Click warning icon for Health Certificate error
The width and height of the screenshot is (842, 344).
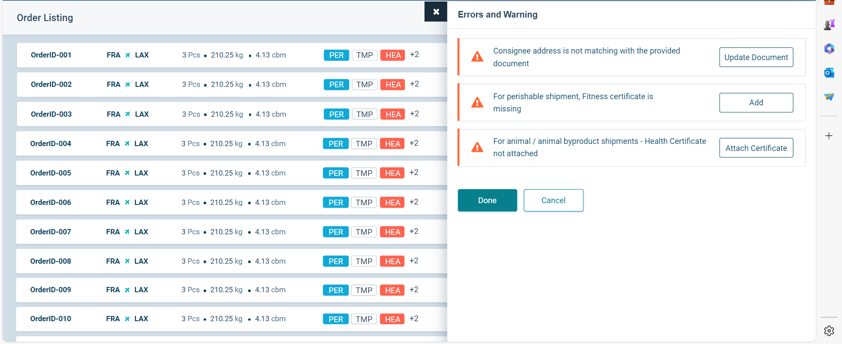coord(477,147)
